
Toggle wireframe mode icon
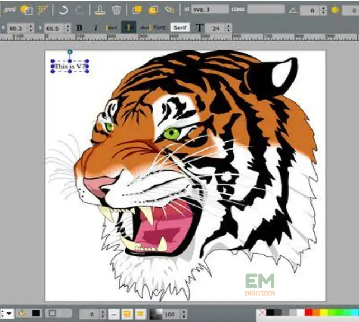[x=26, y=10]
